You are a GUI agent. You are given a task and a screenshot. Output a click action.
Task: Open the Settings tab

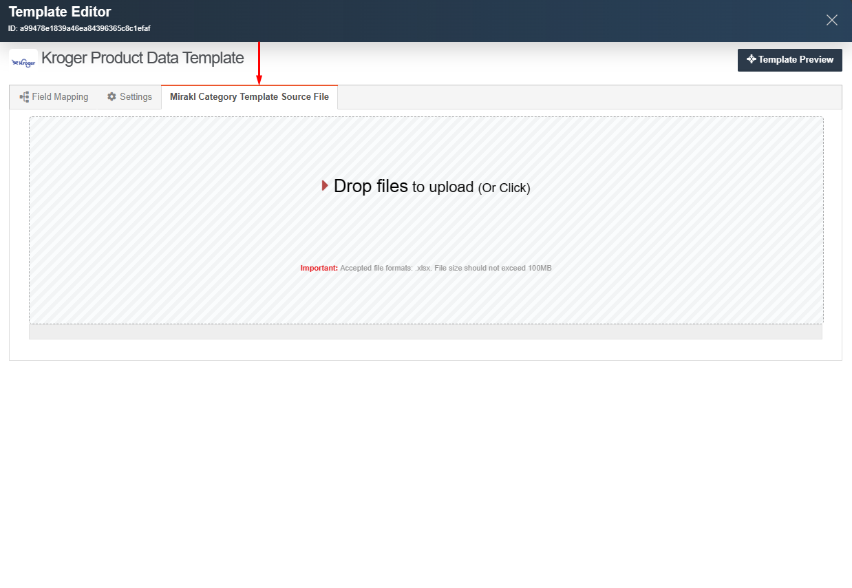coord(129,96)
